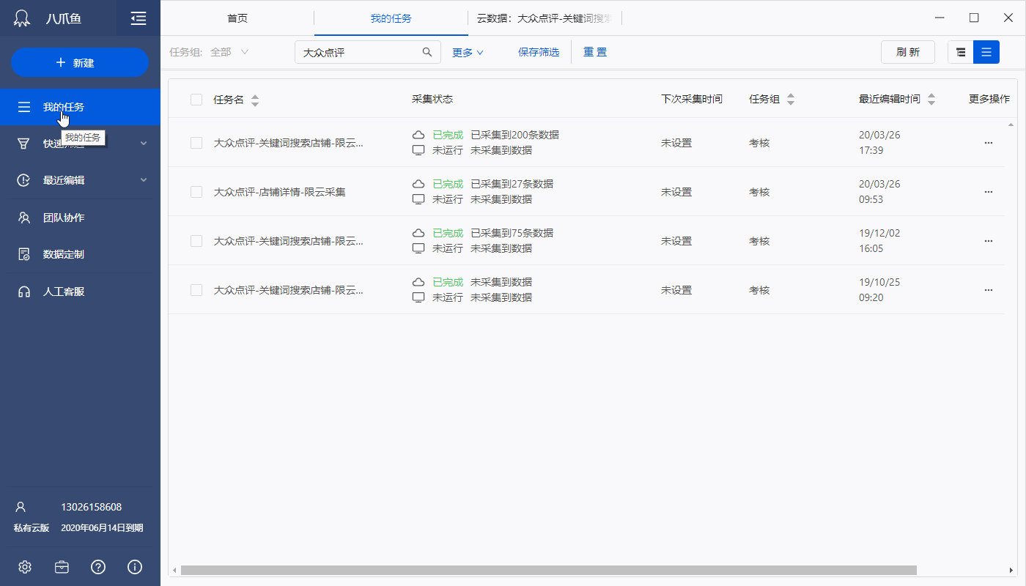Check the task edited 19/12/02 16:05
The image size is (1026, 586).
pos(196,241)
